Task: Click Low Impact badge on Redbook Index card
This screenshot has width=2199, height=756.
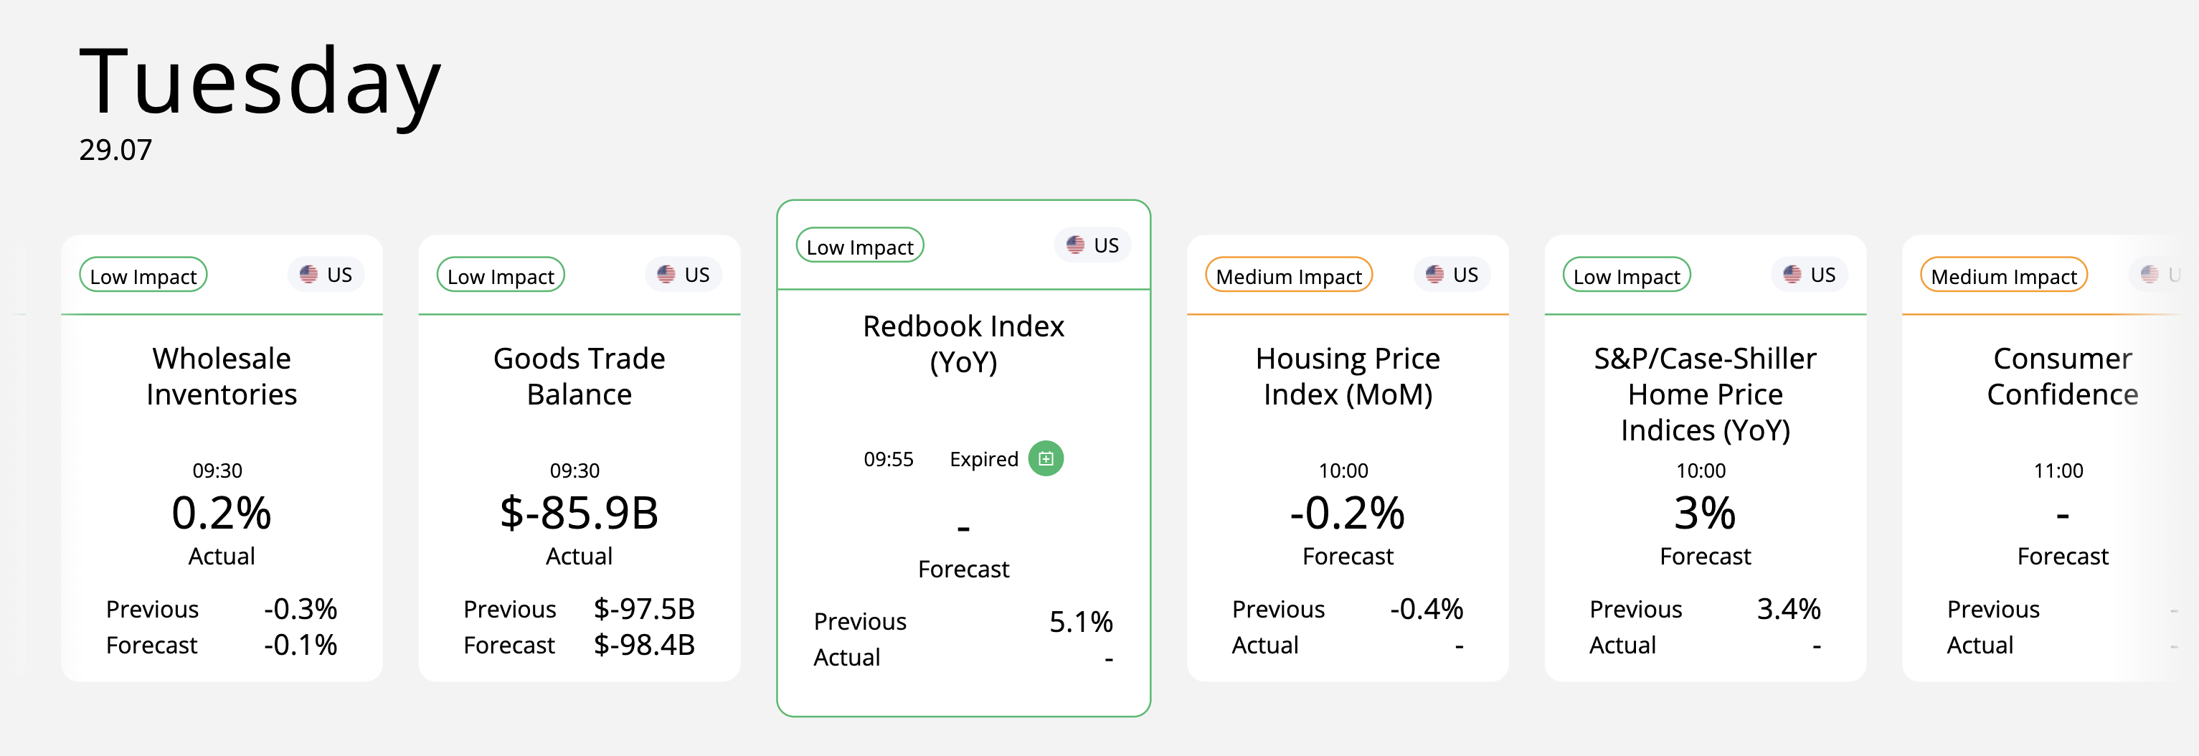Action: pos(860,247)
